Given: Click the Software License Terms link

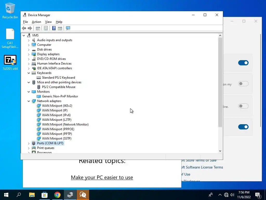Looking at the screenshot, I should pos(202,167).
